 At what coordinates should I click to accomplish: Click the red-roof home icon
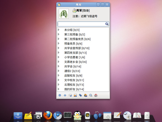[x=96, y=95]
